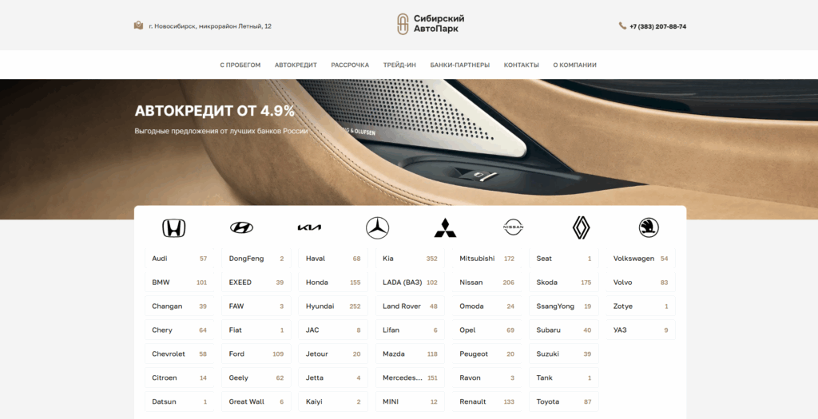Select the Chevrolet brand entry
Viewport: 818px width, 419px height.
click(180, 354)
